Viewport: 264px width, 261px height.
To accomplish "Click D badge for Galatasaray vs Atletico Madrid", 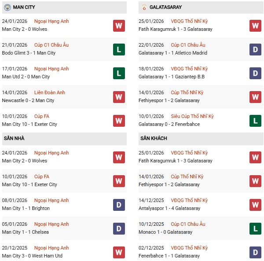I will coord(256,49).
